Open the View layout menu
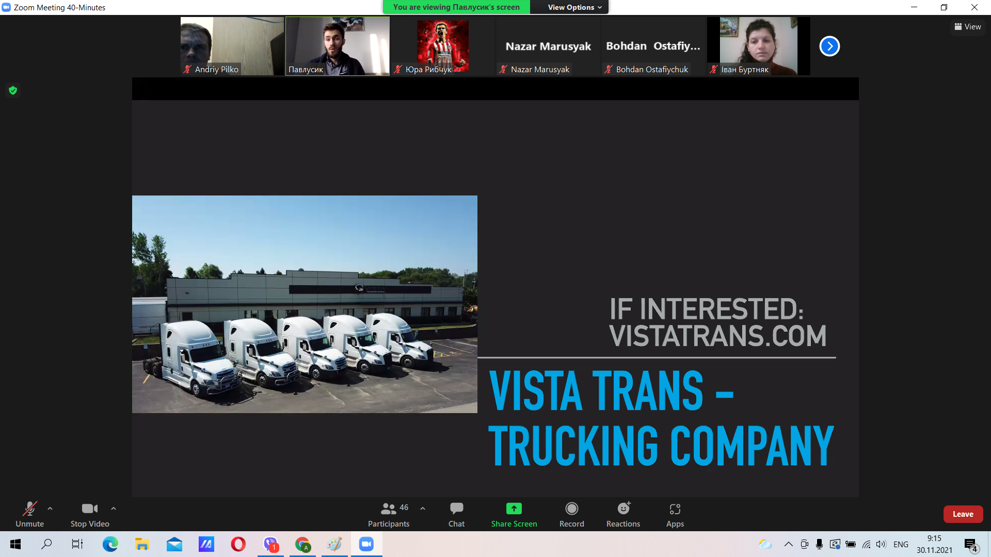This screenshot has width=991, height=557. (968, 27)
